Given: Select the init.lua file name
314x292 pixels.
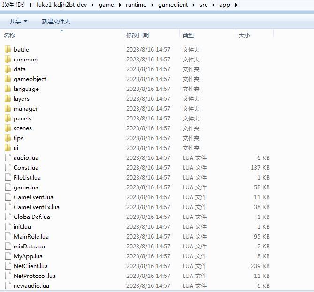Looking at the screenshot, I should pyautogui.click(x=22, y=226).
